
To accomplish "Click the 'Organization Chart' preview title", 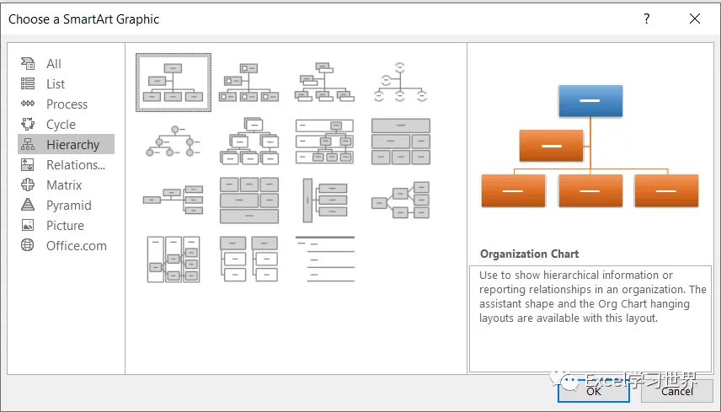I will 529,254.
